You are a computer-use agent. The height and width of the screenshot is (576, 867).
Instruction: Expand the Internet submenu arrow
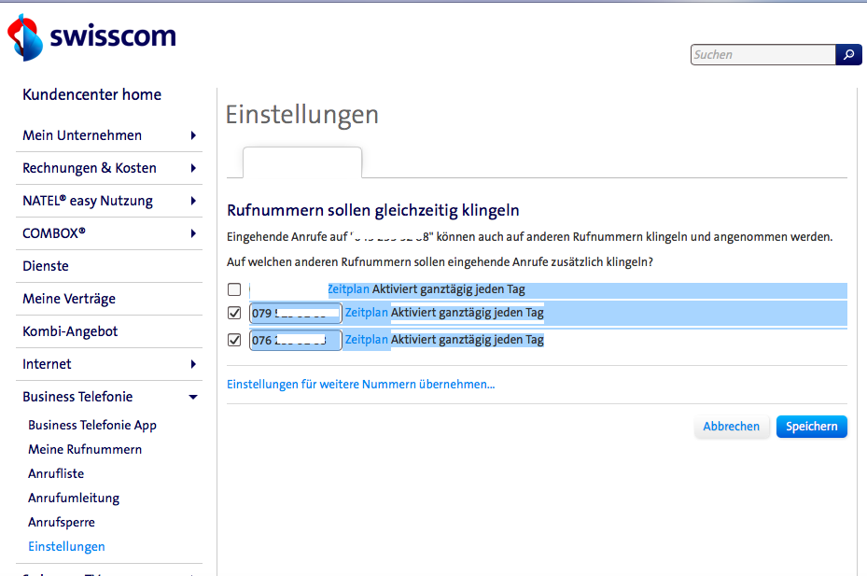(x=193, y=364)
